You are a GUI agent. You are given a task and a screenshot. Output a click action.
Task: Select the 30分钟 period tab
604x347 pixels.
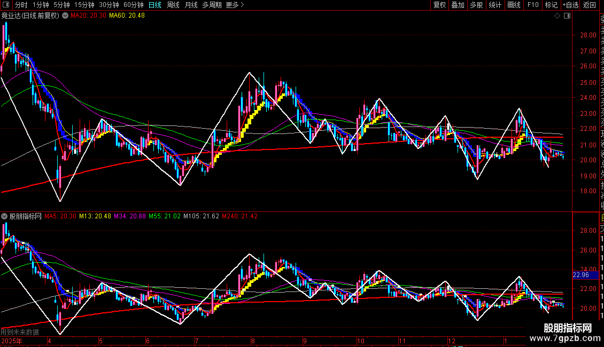(x=109, y=5)
